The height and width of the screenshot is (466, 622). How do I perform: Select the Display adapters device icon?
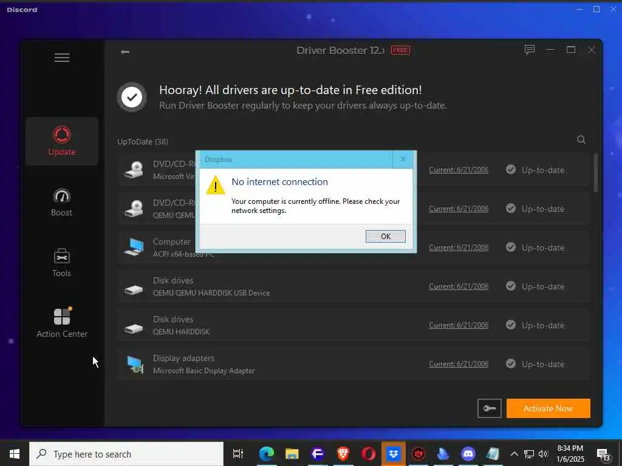[x=134, y=364]
